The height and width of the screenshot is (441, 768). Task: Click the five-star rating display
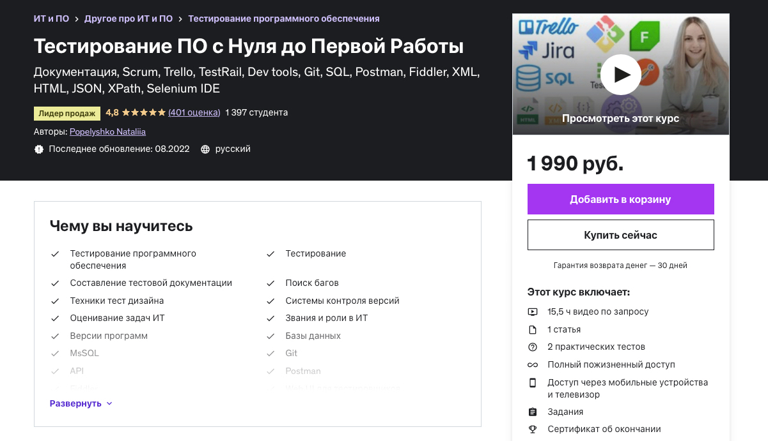(x=145, y=112)
